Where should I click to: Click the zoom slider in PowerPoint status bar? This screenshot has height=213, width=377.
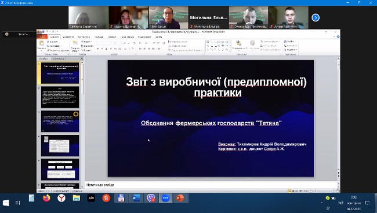pyautogui.click(x=322, y=191)
